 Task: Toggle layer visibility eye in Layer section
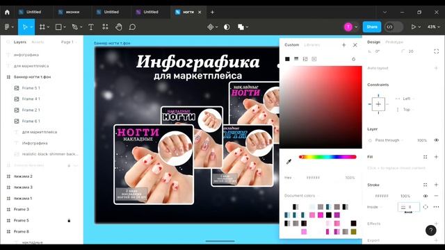[x=436, y=140]
